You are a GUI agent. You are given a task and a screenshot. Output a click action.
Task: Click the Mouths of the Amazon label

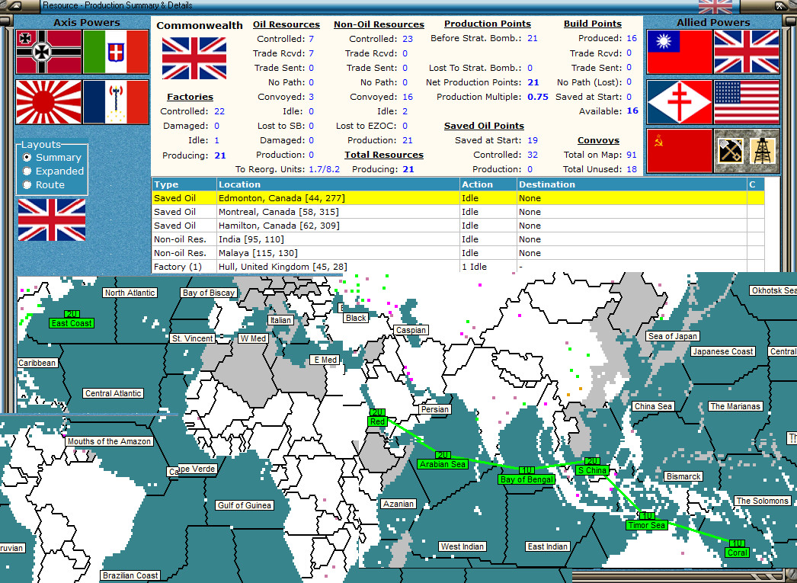109,442
